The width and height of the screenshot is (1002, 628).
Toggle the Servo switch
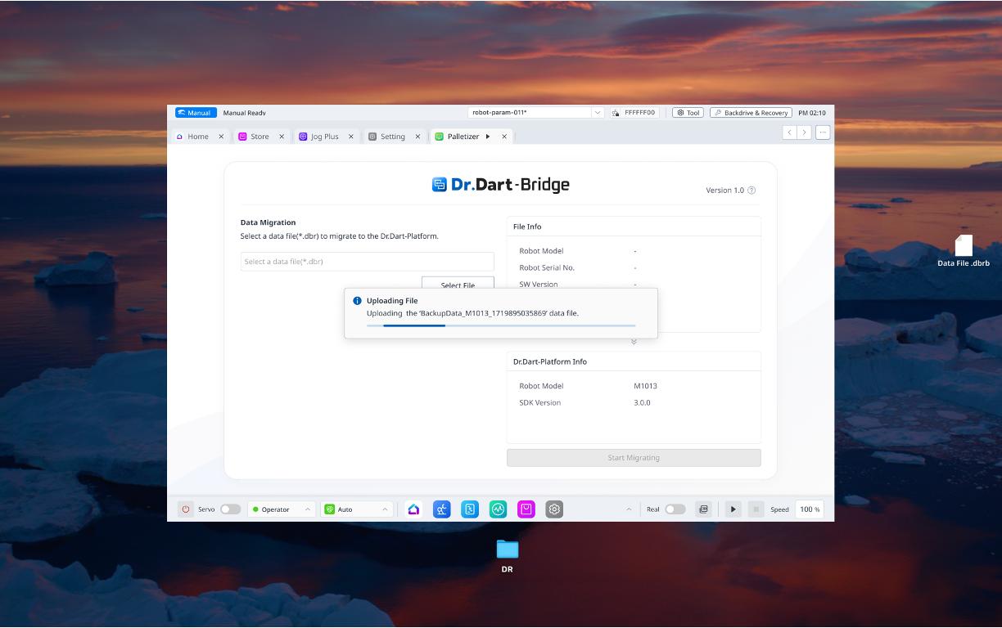[x=230, y=509]
